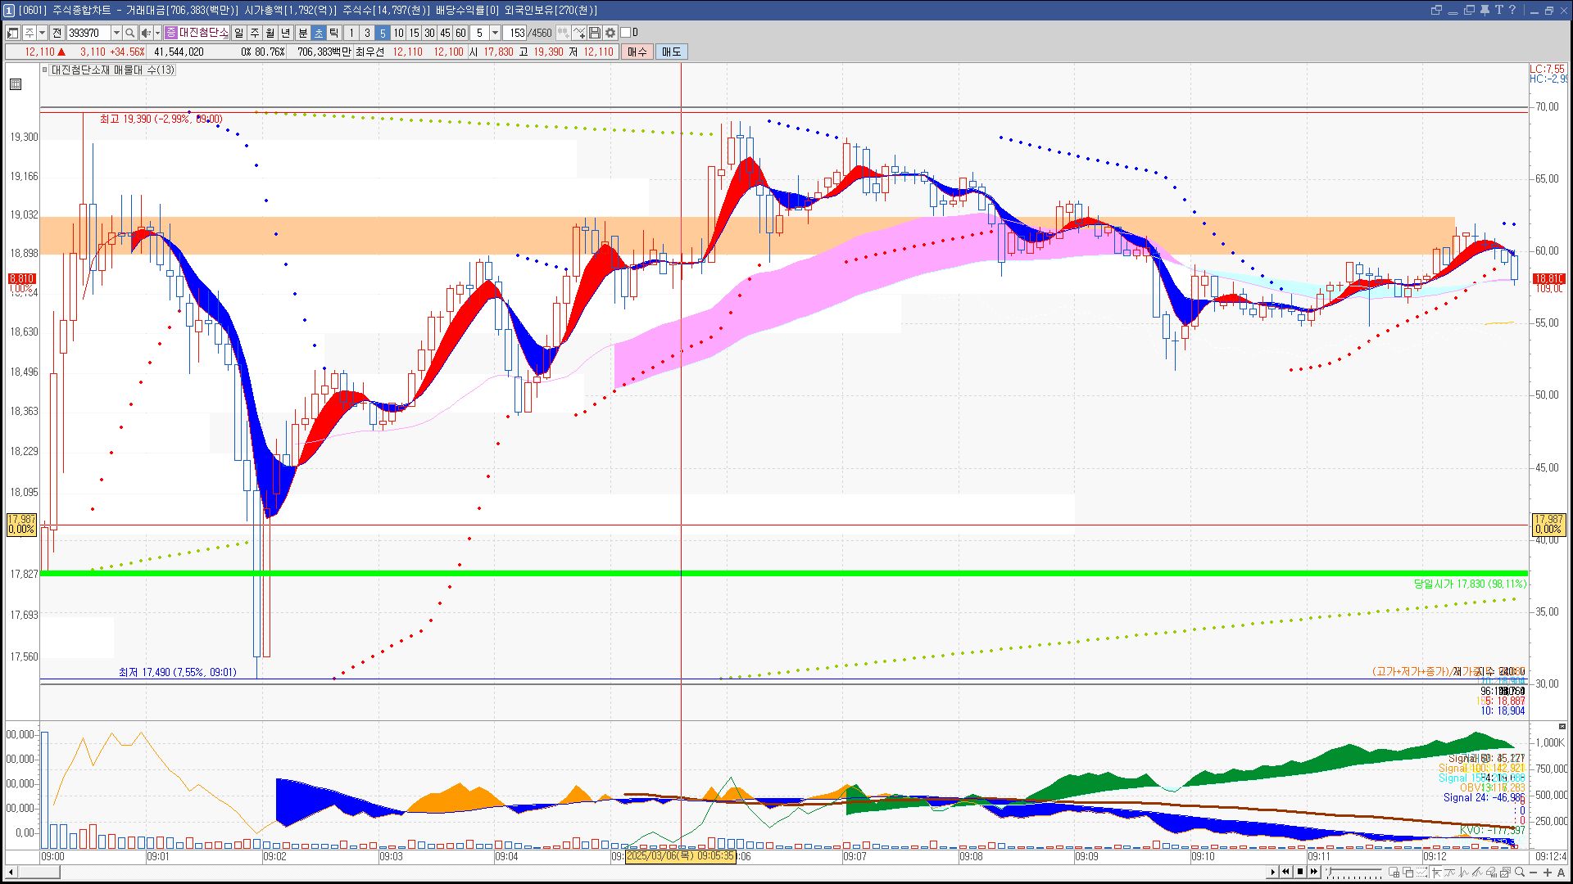Viewport: 1573px width, 884px height.
Task: Click the stock search magnifier icon
Action: 129,33
